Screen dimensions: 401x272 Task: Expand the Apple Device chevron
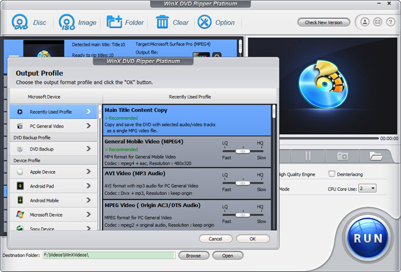88,171
